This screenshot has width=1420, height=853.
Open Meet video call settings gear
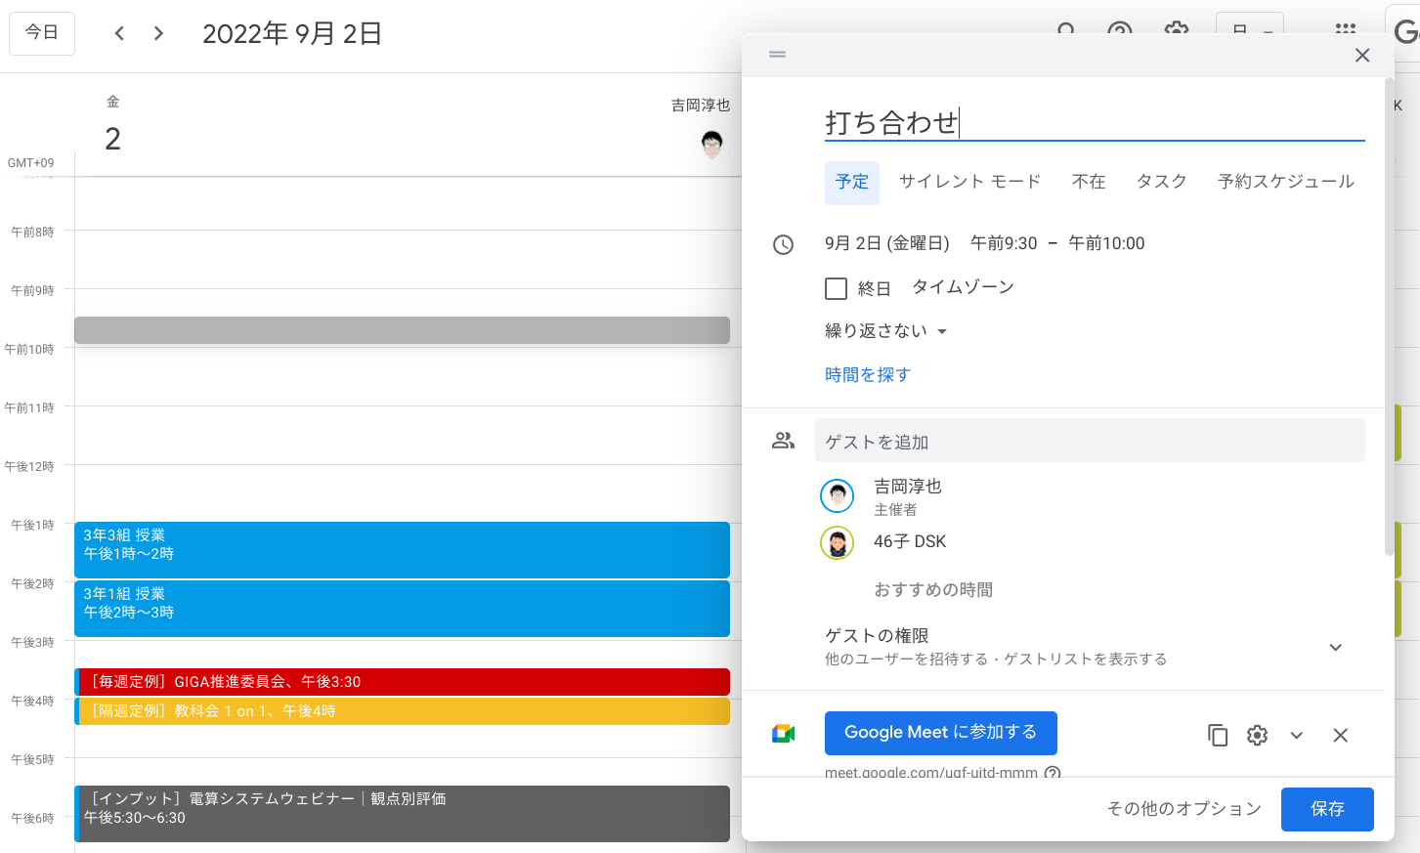pyautogui.click(x=1257, y=735)
